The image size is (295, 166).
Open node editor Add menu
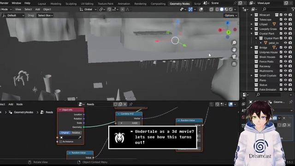pyautogui.click(x=11, y=104)
